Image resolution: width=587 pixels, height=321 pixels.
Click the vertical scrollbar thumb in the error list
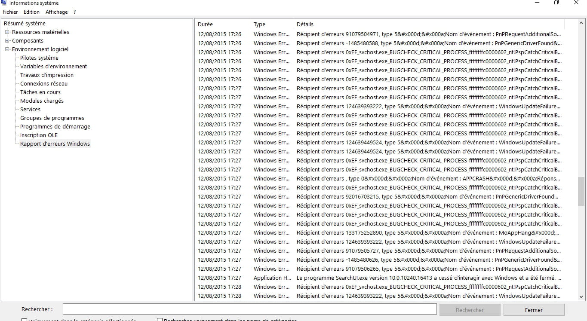coord(581,191)
